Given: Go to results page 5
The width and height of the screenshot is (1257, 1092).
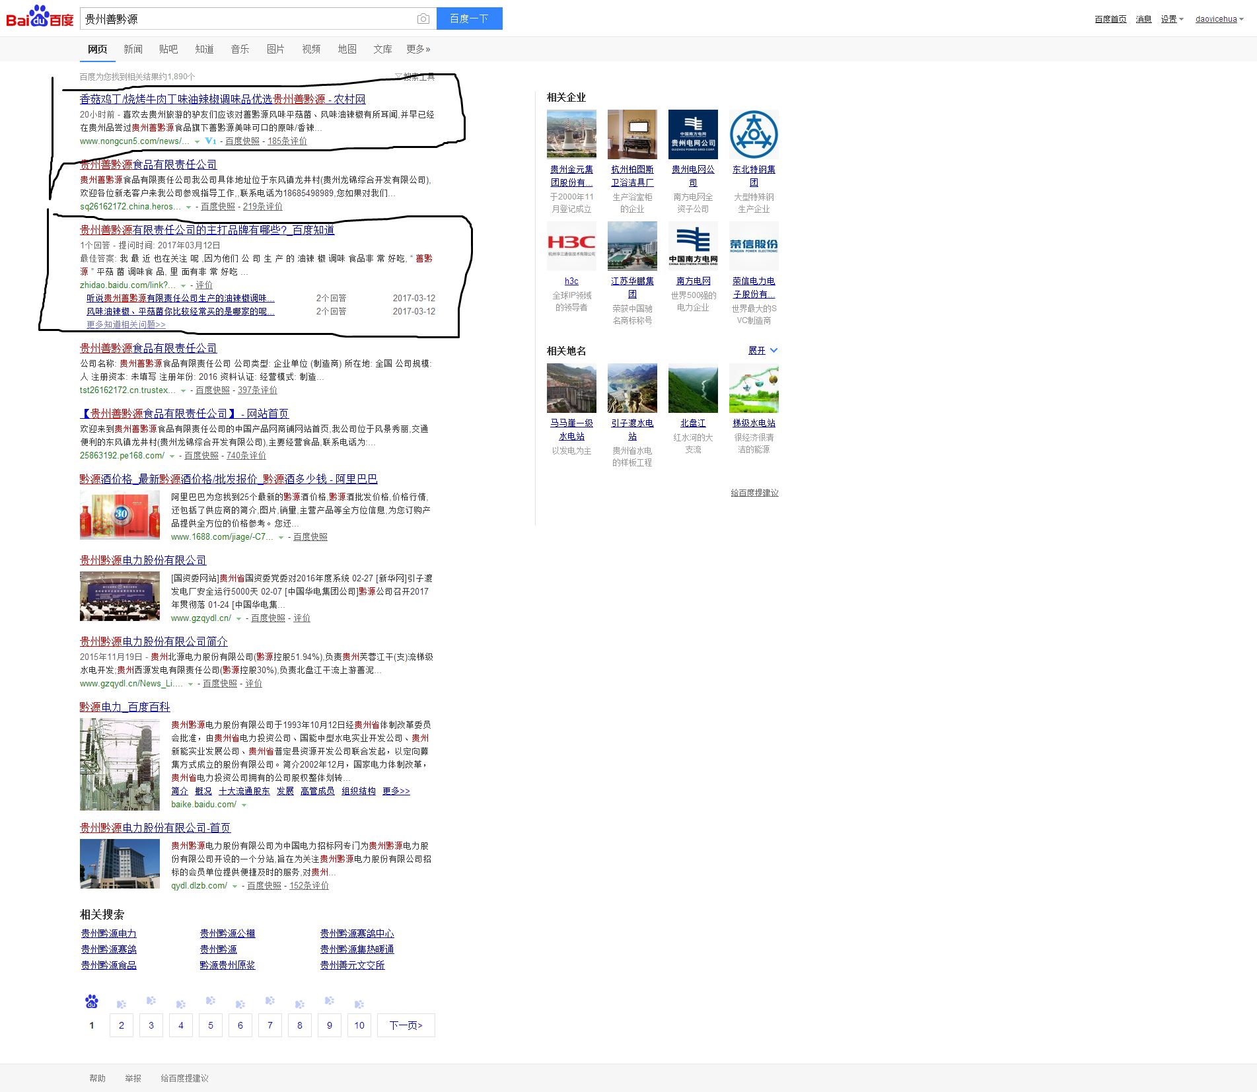Looking at the screenshot, I should 211,1025.
